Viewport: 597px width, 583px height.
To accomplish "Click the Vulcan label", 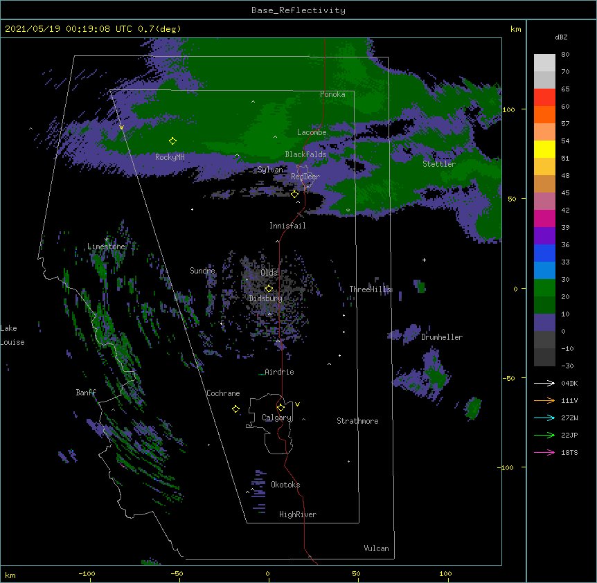I will [376, 548].
